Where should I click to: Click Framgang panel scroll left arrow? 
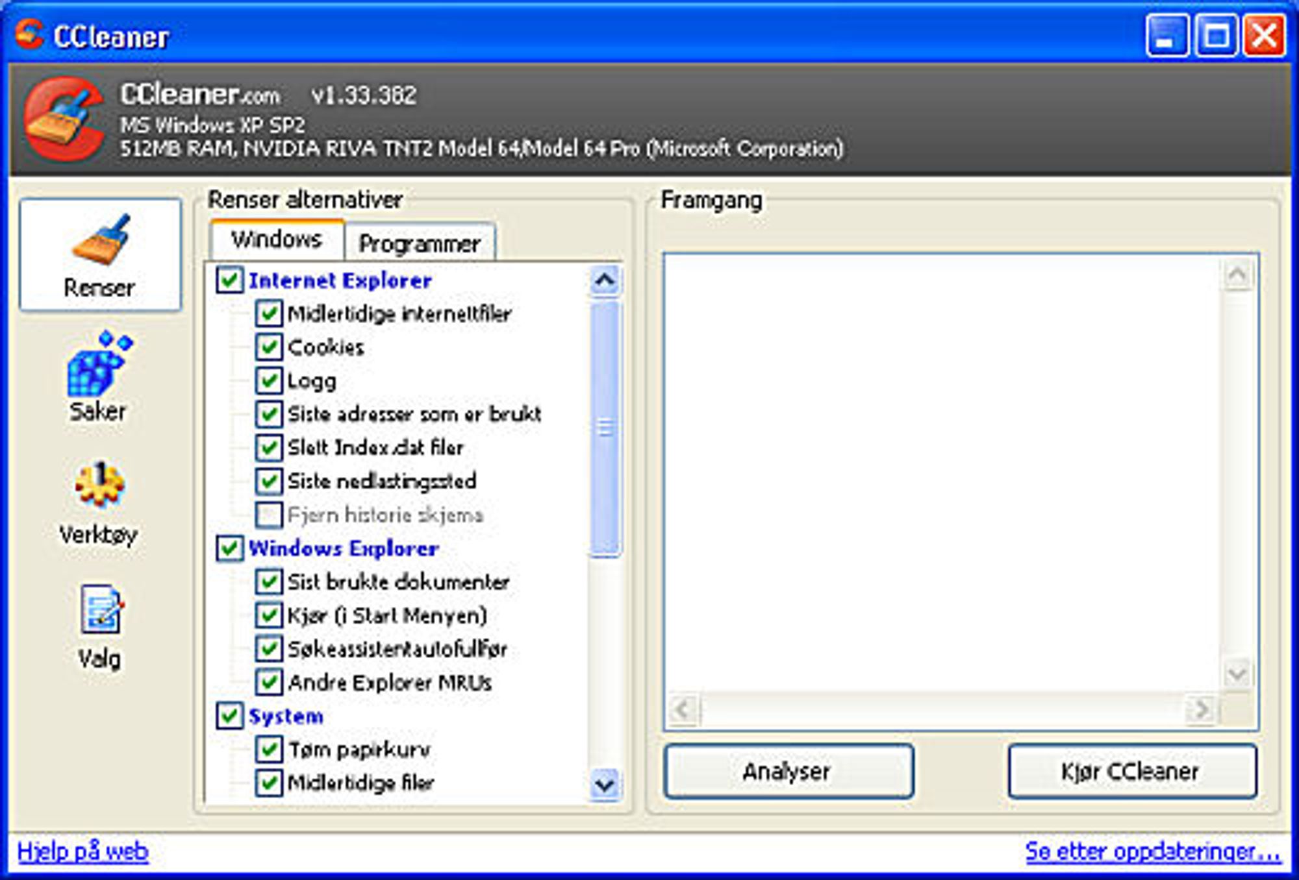[683, 709]
